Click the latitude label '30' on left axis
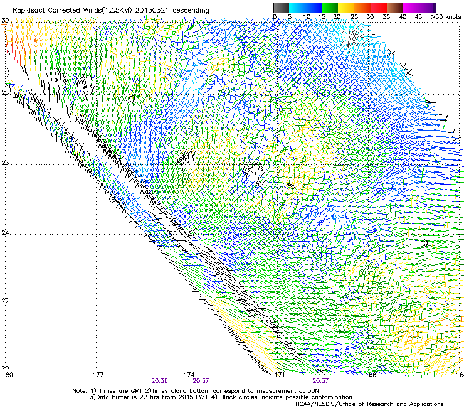The height and width of the screenshot is (408, 464). pos(5,21)
